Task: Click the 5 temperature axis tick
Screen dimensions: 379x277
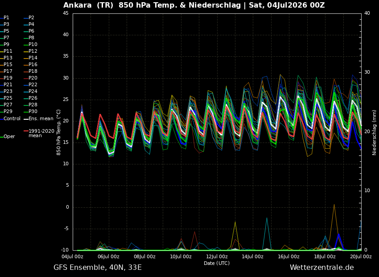Action: tap(67, 185)
